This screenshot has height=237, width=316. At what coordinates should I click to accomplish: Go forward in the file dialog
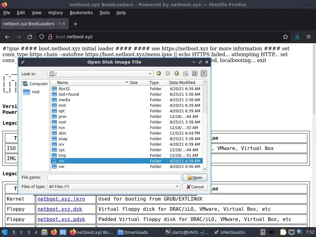point(168,73)
